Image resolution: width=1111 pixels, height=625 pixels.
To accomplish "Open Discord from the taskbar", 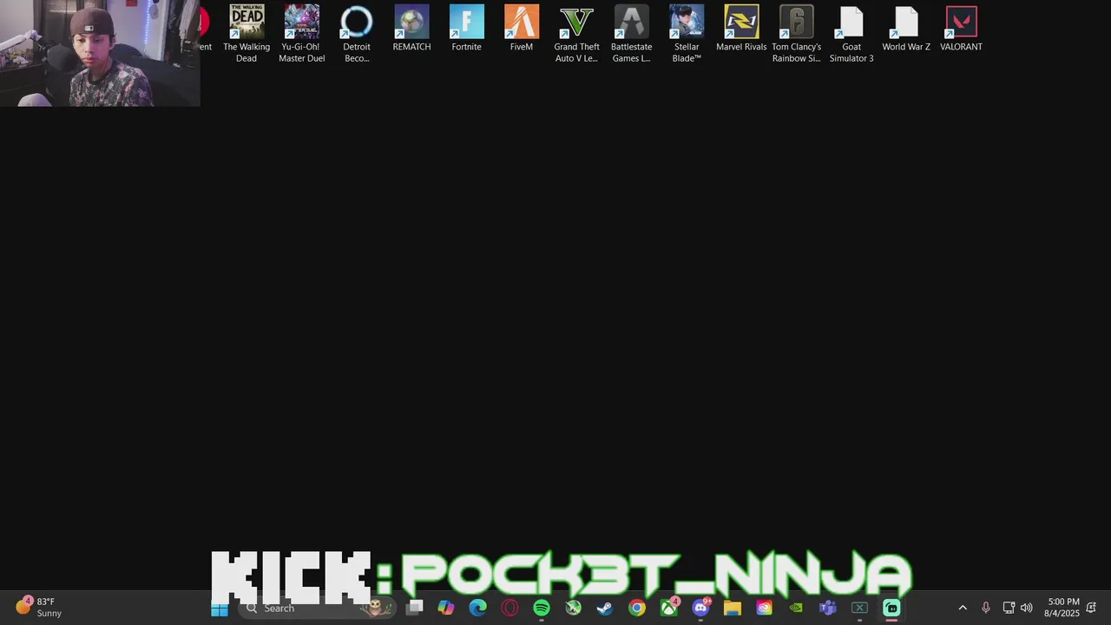I will 700,609.
